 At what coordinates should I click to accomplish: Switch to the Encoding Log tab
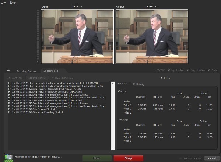click(x=51, y=71)
